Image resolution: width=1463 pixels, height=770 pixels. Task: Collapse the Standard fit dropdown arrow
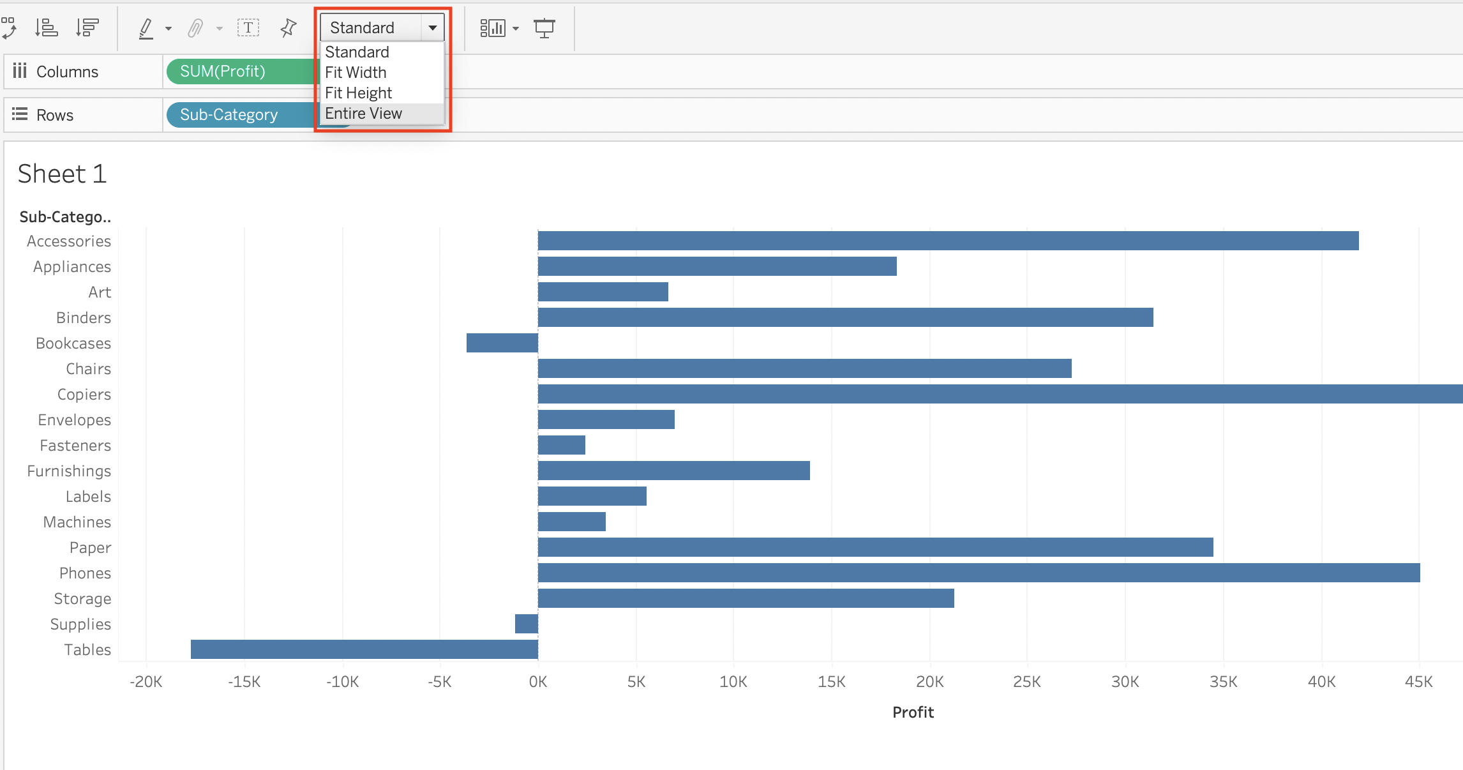pos(433,27)
